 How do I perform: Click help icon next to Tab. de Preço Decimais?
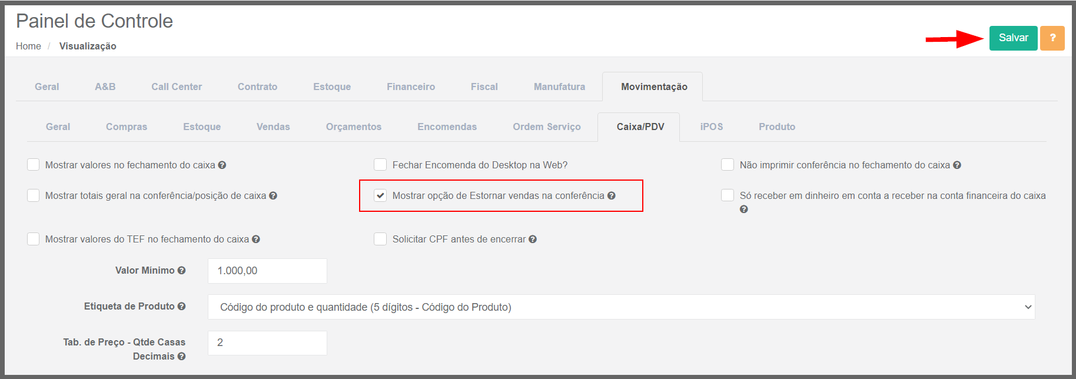pyautogui.click(x=181, y=357)
